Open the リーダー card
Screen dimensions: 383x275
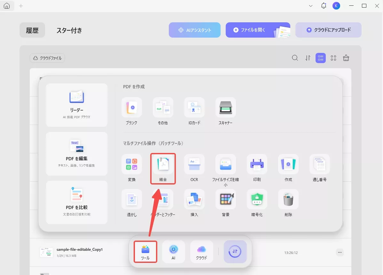click(x=77, y=105)
